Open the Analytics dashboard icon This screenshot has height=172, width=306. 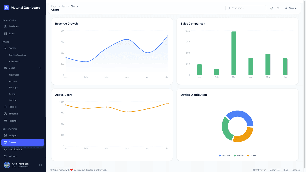(x=5, y=26)
